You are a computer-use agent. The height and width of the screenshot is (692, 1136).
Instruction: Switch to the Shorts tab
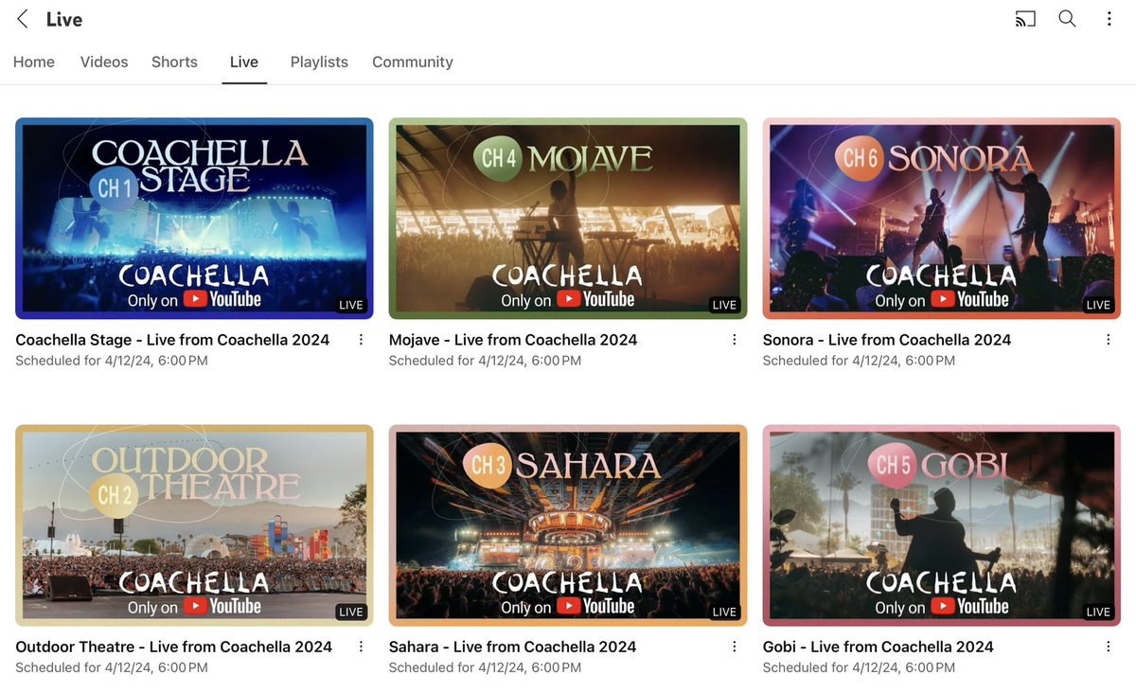click(174, 62)
